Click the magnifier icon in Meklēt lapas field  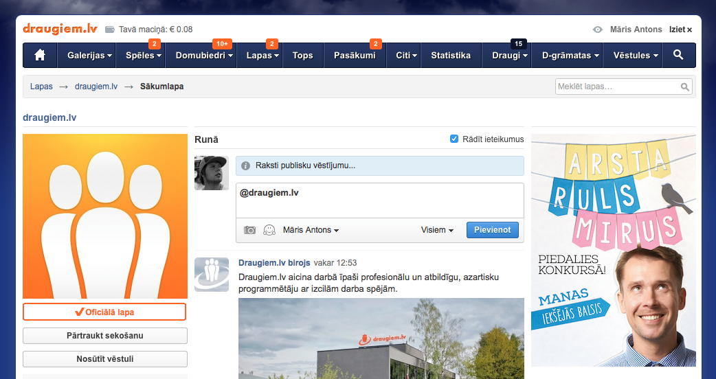684,87
